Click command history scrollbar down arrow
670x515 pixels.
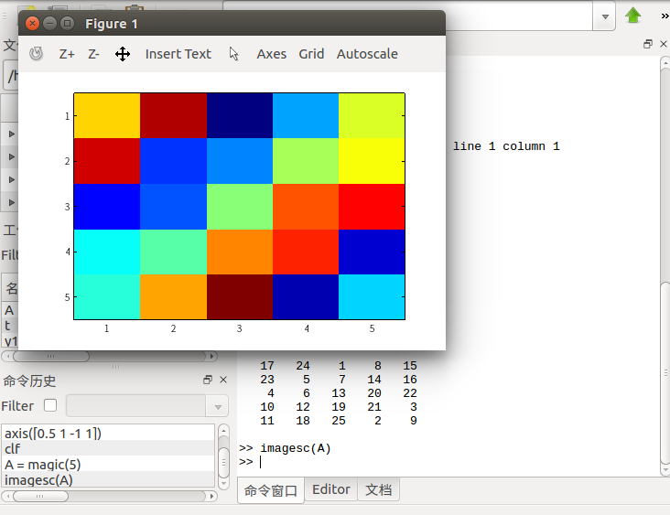pyautogui.click(x=223, y=483)
